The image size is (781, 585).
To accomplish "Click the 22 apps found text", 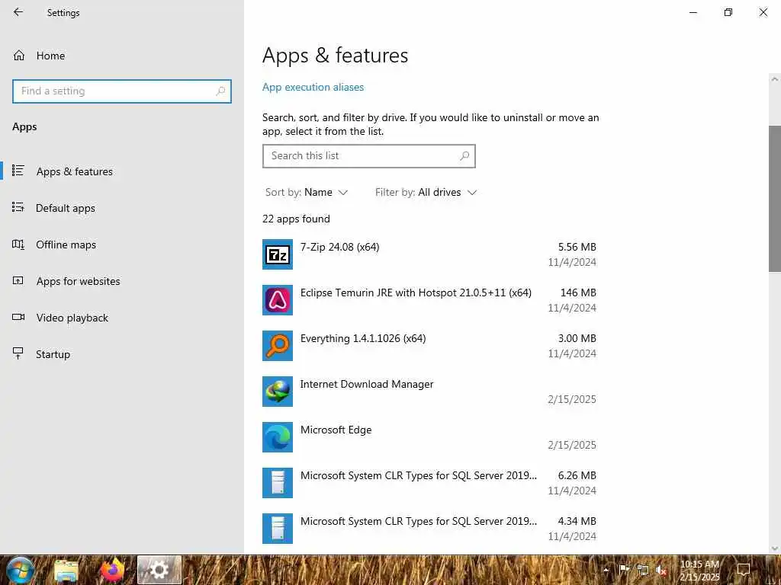I will click(296, 219).
